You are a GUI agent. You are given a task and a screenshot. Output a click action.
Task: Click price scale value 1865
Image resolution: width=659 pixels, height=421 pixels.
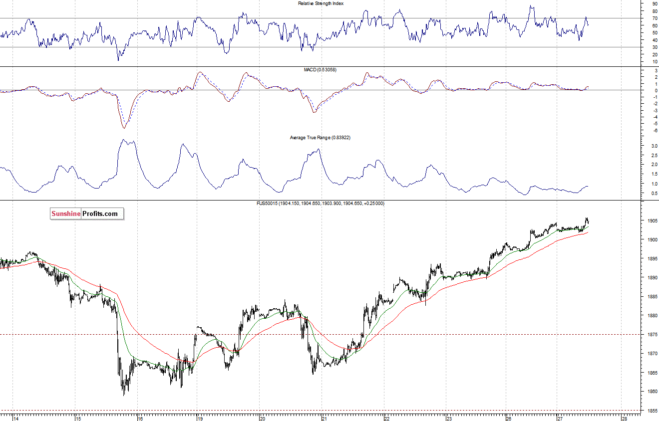click(652, 373)
